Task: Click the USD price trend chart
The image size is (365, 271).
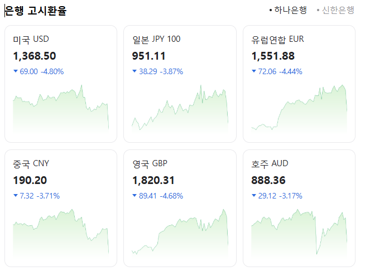Action: [x=61, y=109]
